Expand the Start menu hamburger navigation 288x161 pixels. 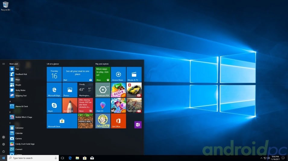(x=4, y=64)
